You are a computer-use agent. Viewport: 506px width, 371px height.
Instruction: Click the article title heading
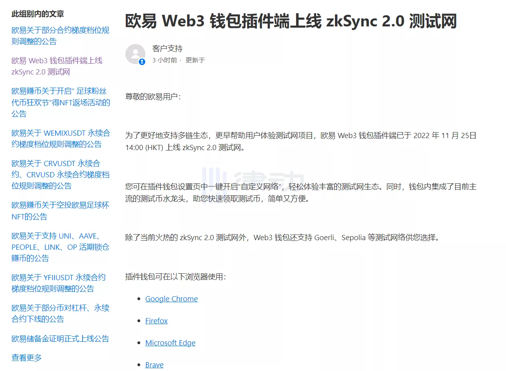click(291, 22)
